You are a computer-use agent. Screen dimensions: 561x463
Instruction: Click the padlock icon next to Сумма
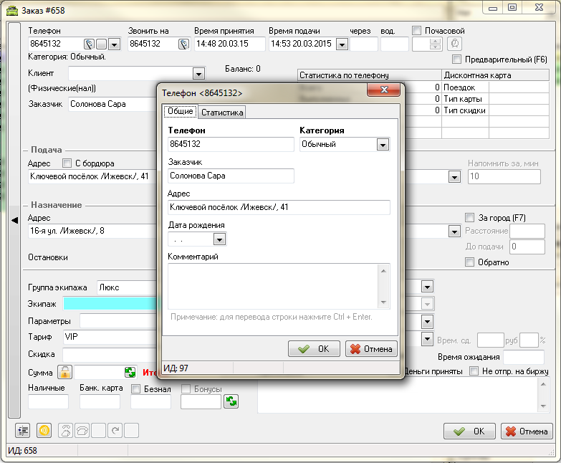[65, 372]
